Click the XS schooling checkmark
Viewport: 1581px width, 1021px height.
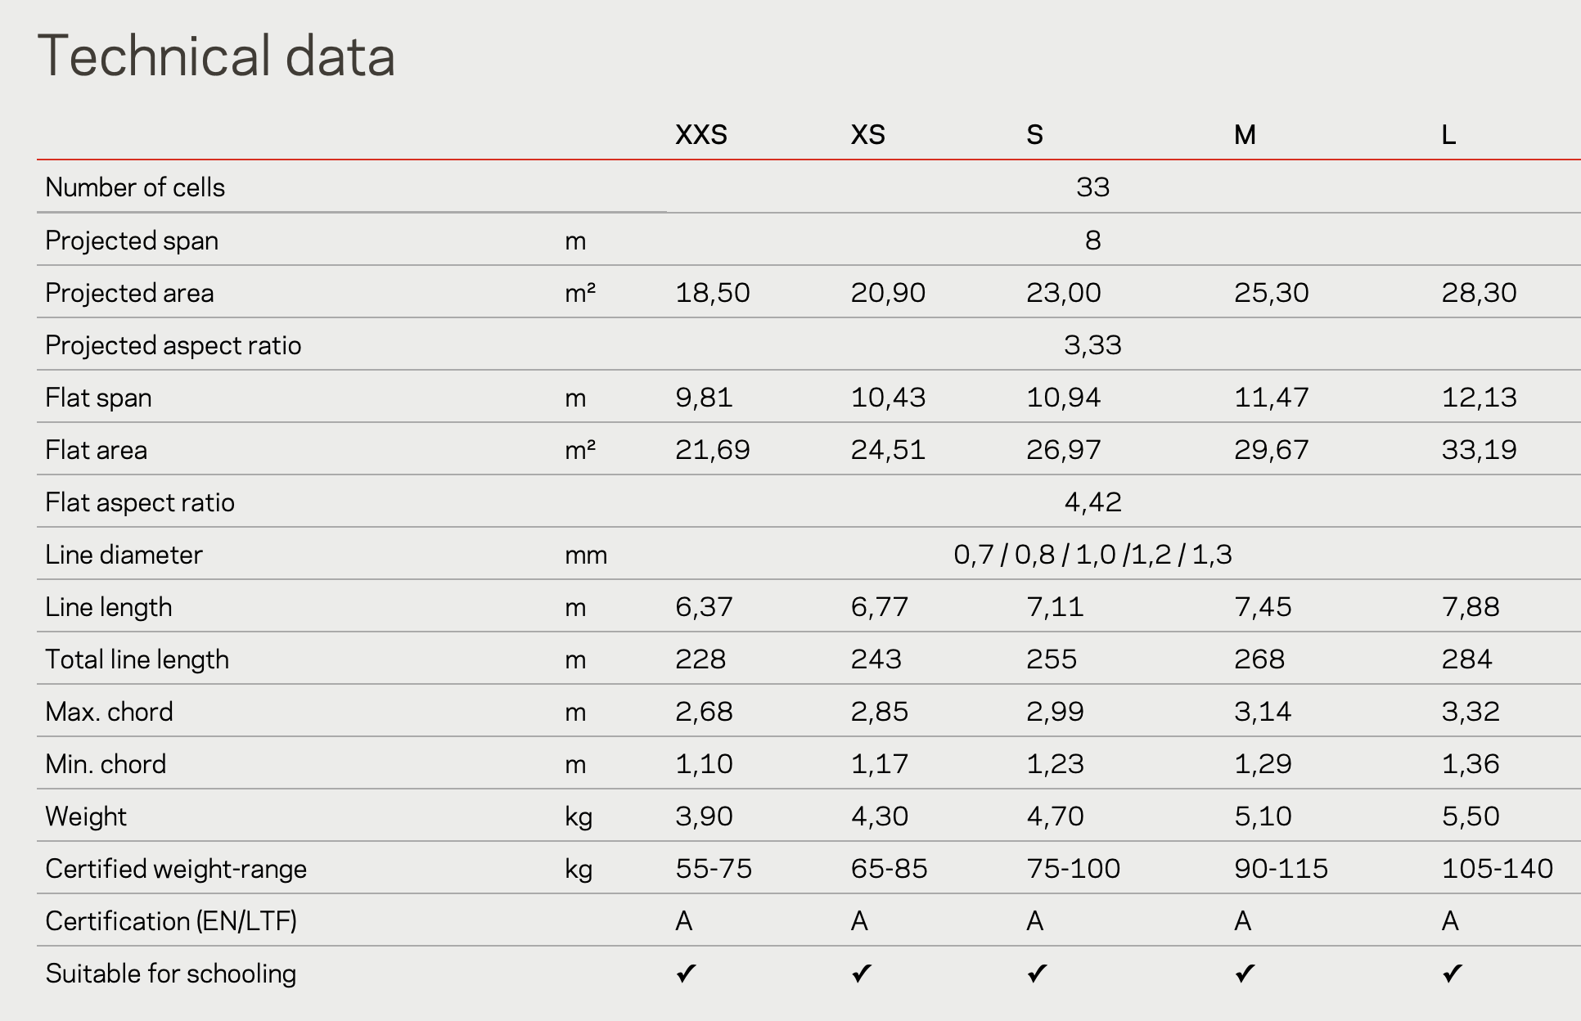861,974
